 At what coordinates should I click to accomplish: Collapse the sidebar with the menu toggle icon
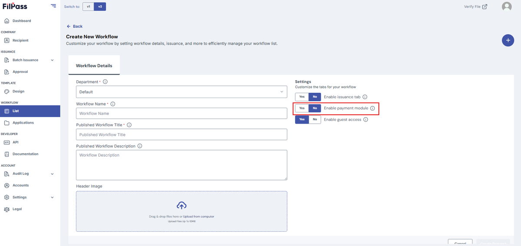(53, 6)
